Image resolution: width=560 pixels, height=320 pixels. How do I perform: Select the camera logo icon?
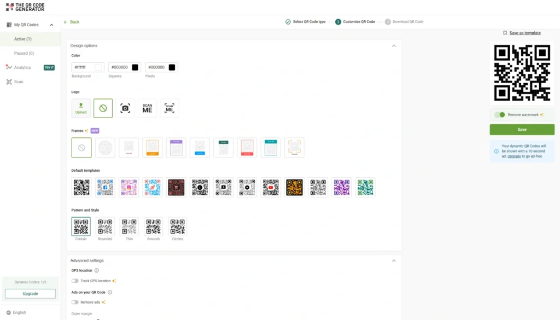click(x=125, y=108)
